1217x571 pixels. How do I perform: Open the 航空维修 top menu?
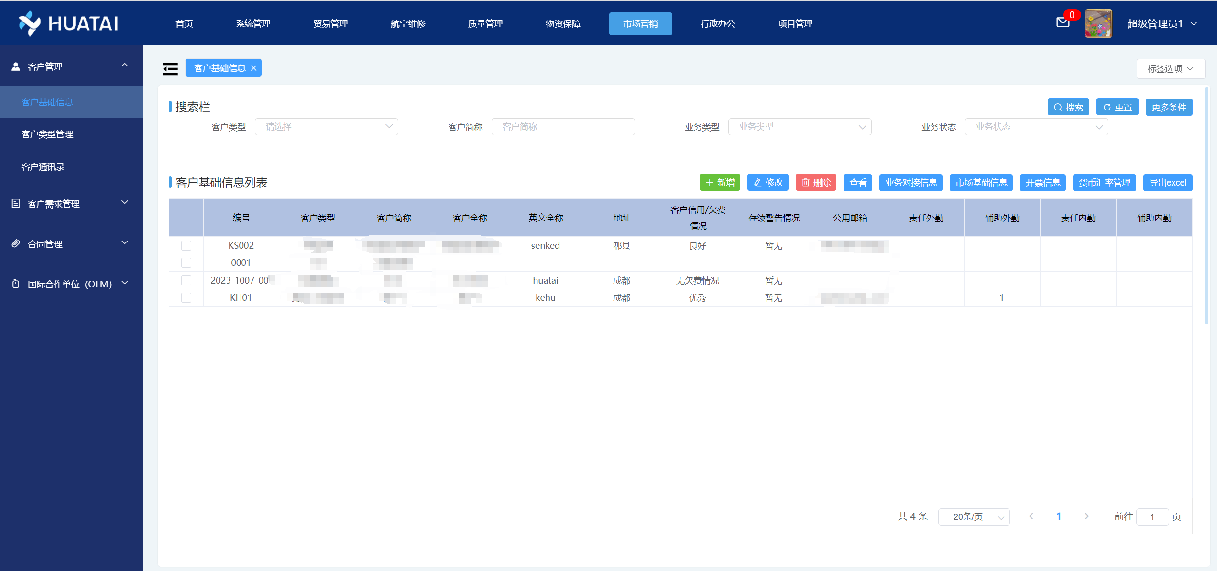click(x=408, y=23)
